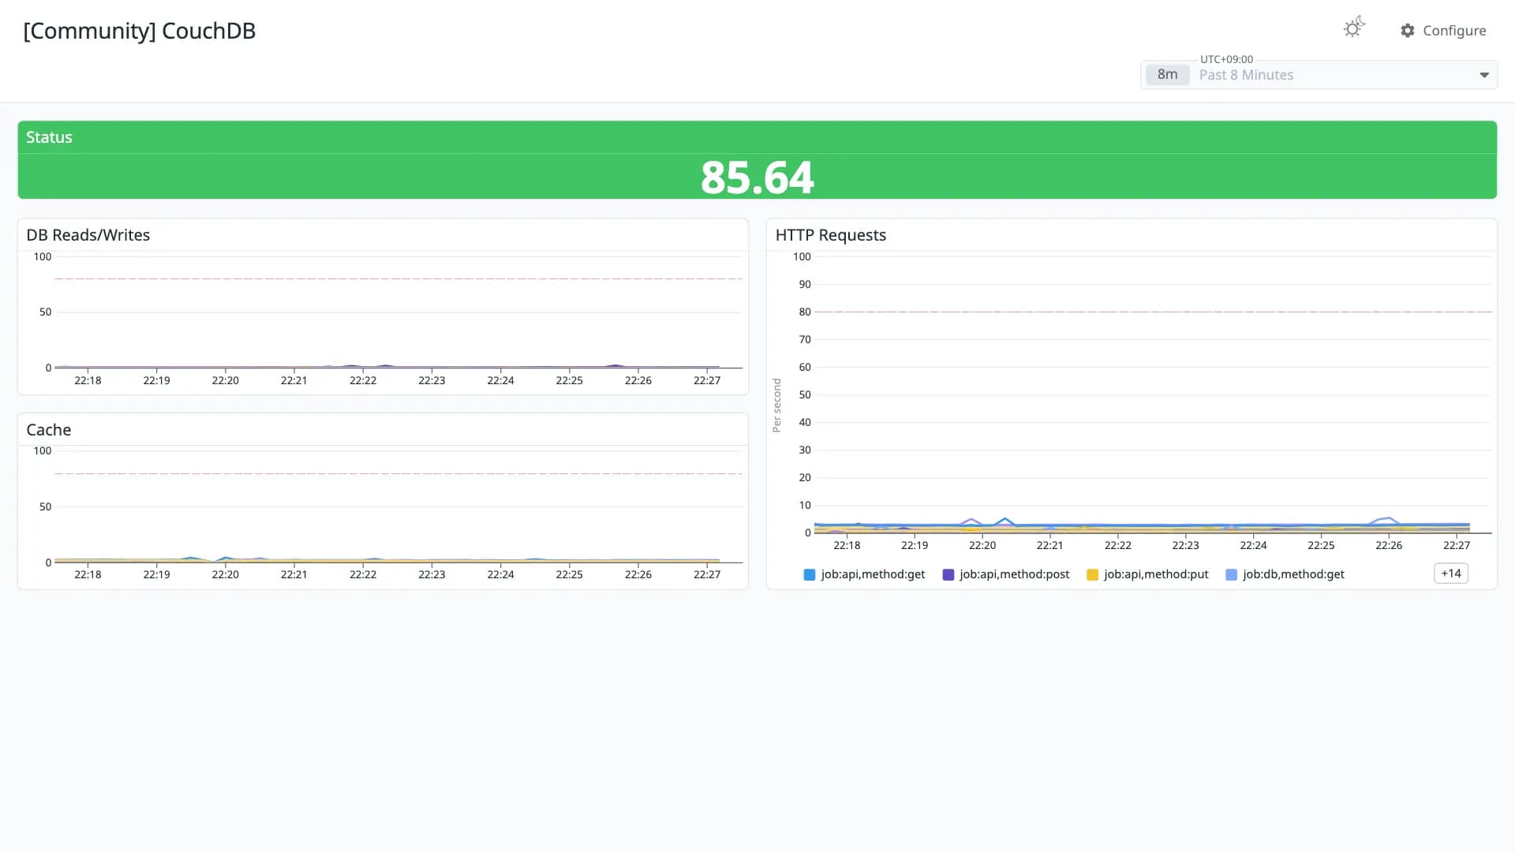Screen dimensions: 1515x852
Task: Click the 8m time range badge
Action: tap(1167, 74)
